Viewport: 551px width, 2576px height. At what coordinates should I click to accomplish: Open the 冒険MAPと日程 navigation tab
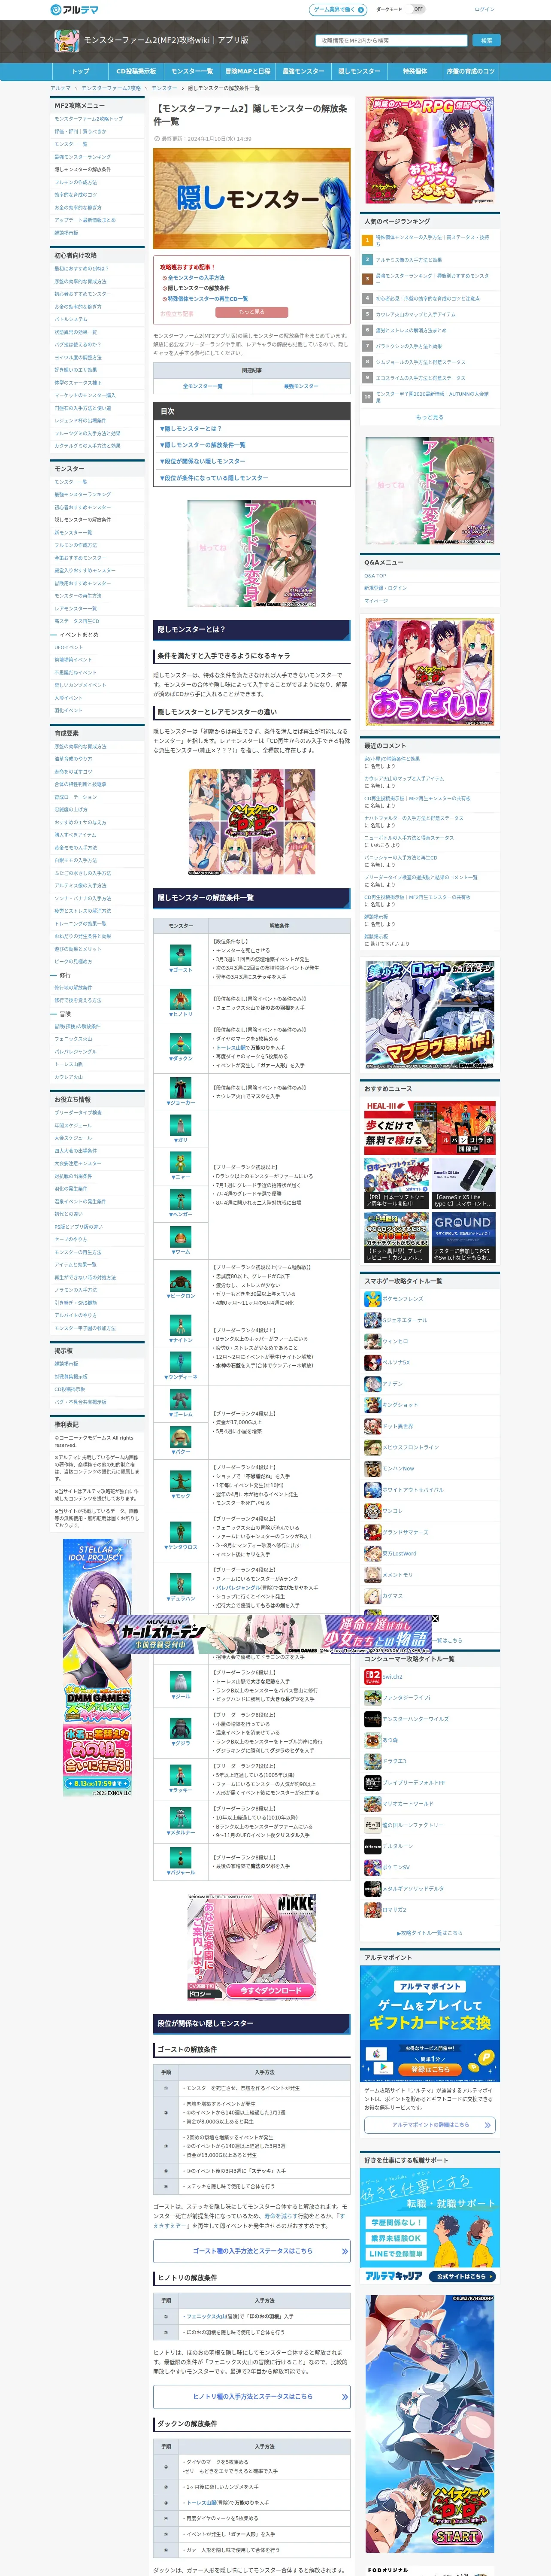tap(247, 72)
